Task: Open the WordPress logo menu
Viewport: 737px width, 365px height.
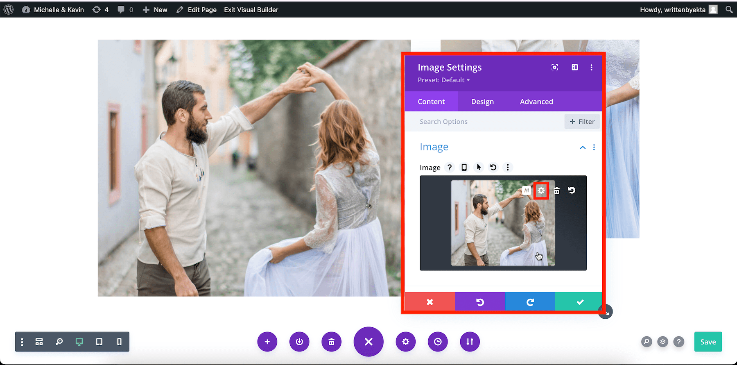Action: [9, 9]
